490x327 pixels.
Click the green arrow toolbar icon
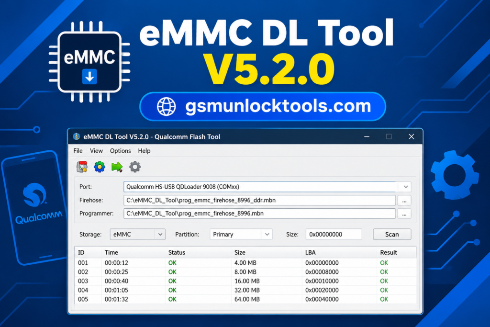117,167
